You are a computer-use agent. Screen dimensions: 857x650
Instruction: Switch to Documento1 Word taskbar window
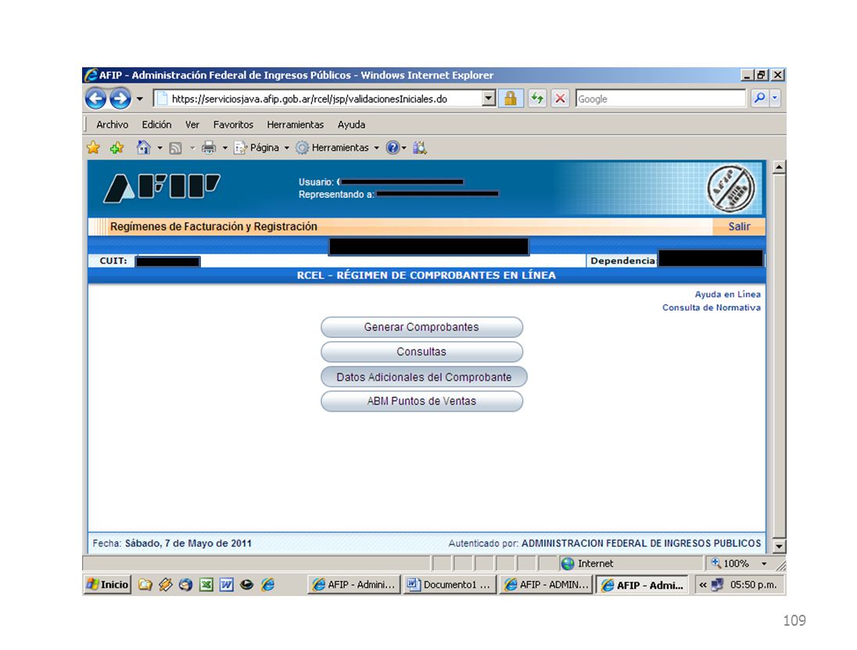point(450,584)
